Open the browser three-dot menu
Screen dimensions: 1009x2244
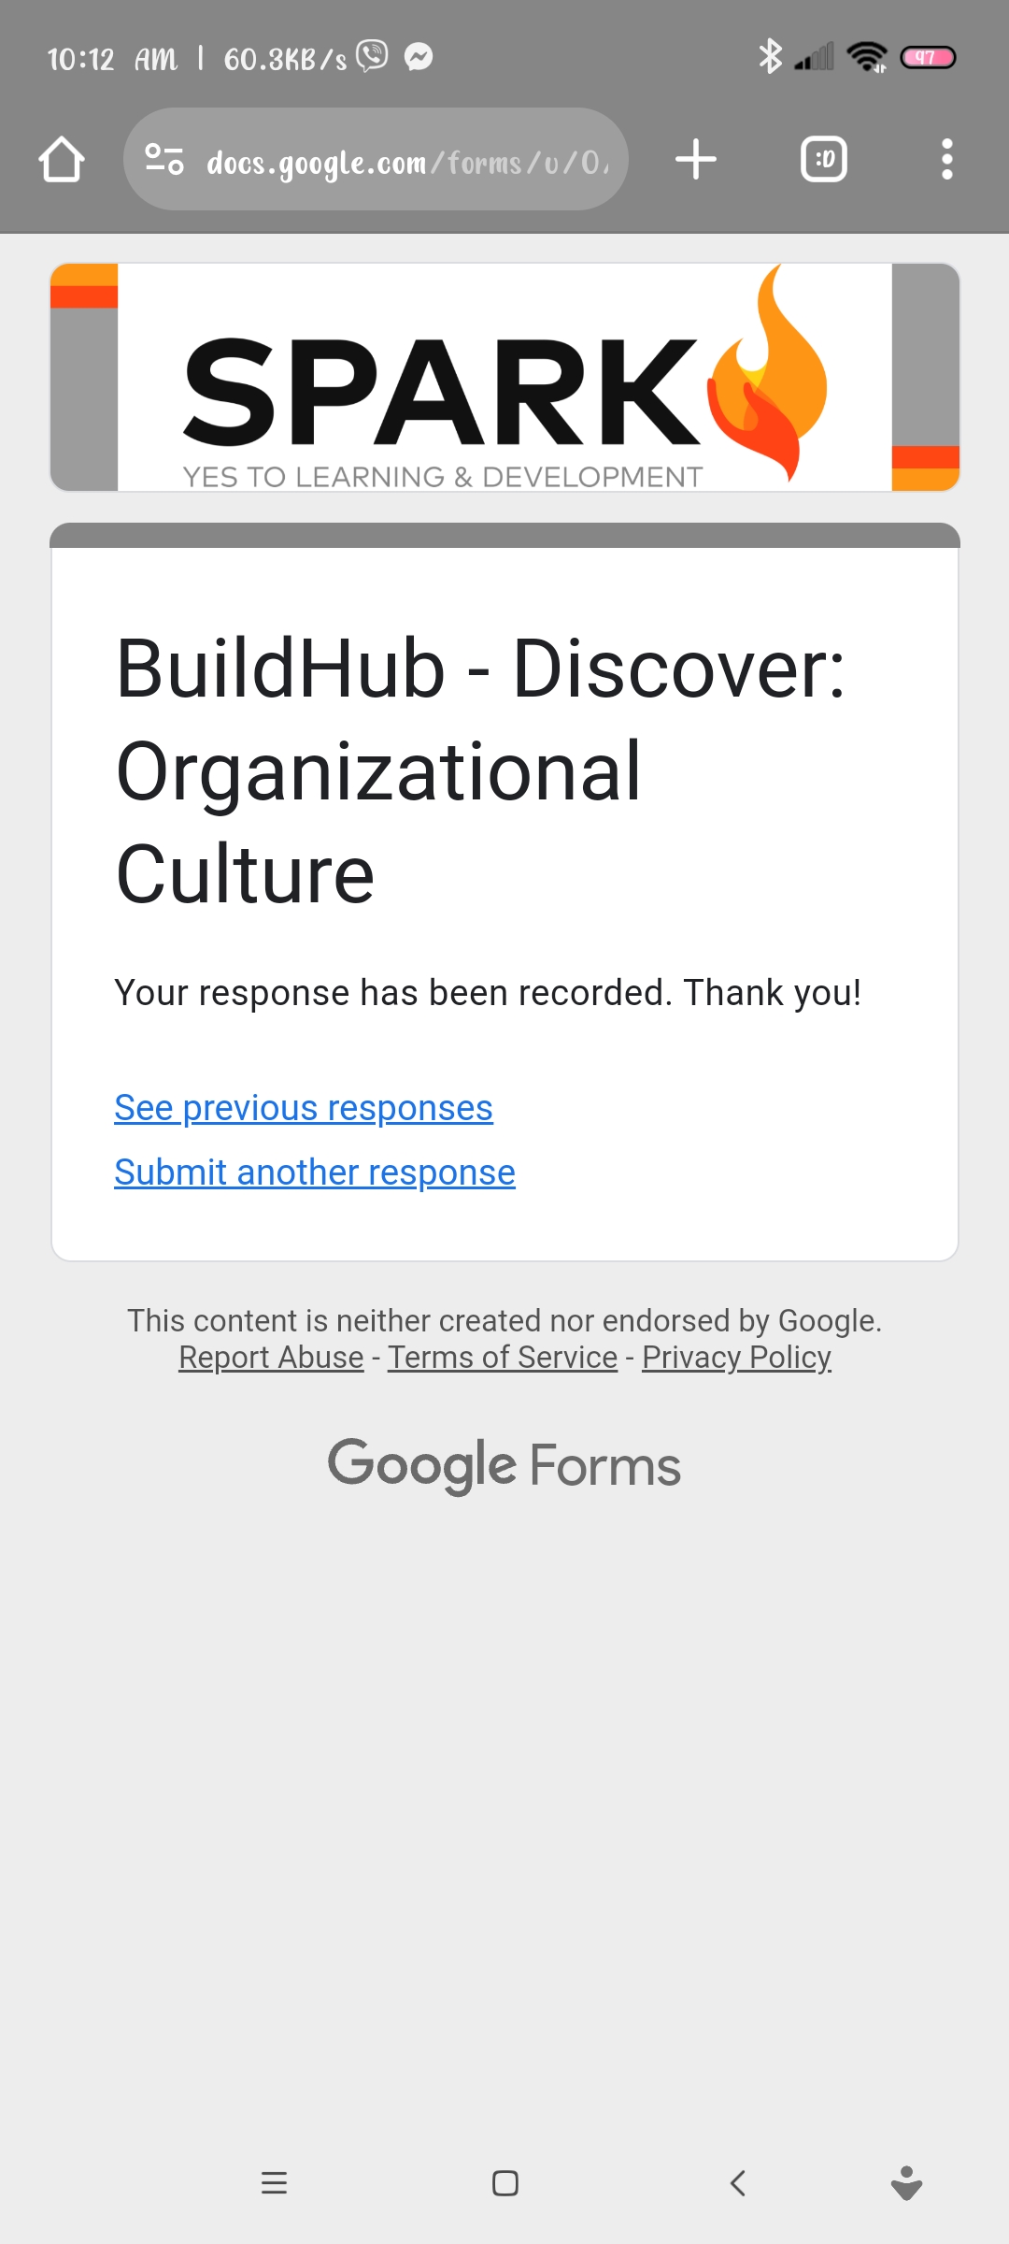946,160
